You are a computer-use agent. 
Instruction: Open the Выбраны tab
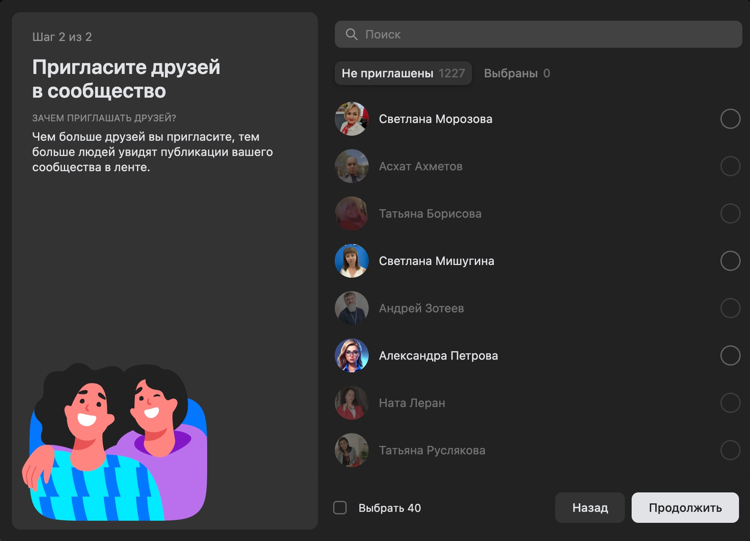(517, 73)
